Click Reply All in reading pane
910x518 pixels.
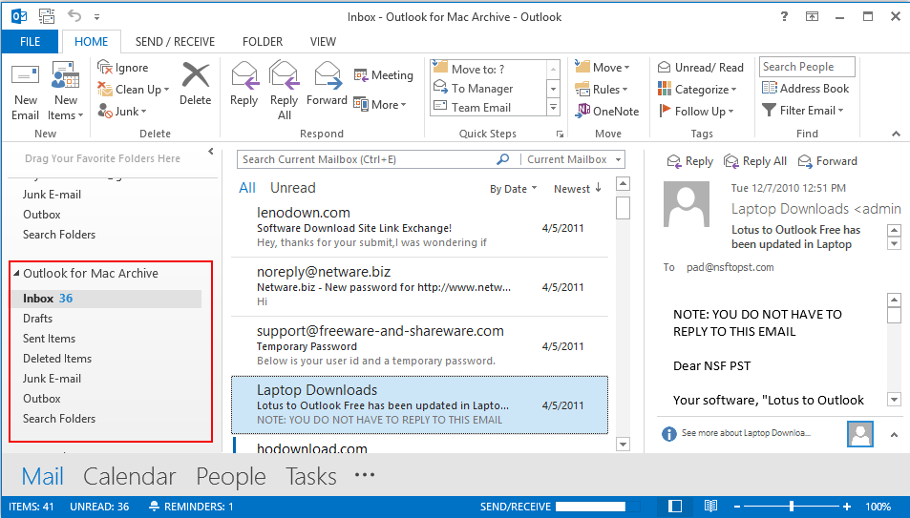pos(755,161)
